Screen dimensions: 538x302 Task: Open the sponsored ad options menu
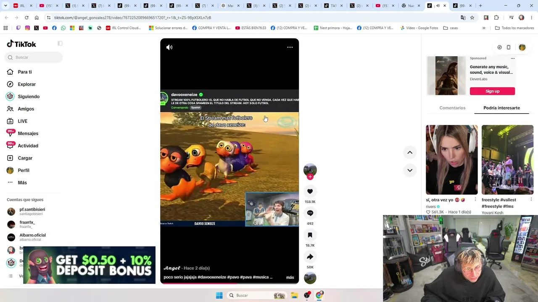(x=512, y=58)
